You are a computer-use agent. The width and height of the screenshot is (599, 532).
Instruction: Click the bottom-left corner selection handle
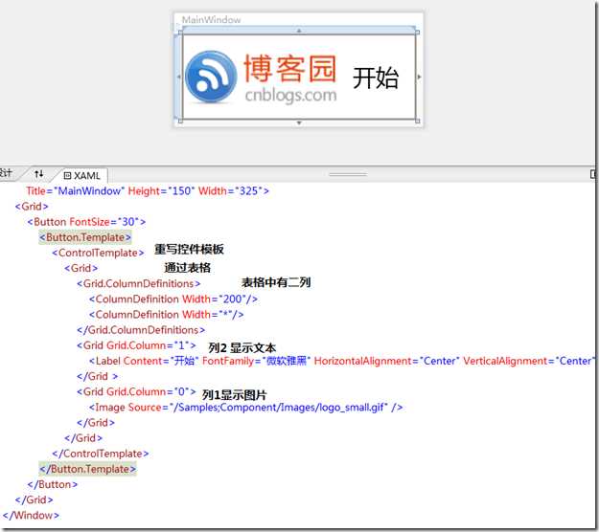point(180,122)
